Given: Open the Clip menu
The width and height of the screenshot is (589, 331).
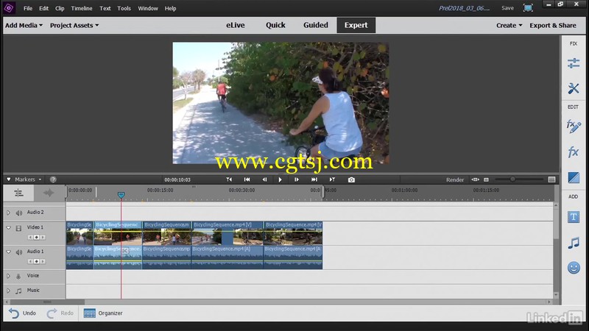Looking at the screenshot, I should coord(60,8).
